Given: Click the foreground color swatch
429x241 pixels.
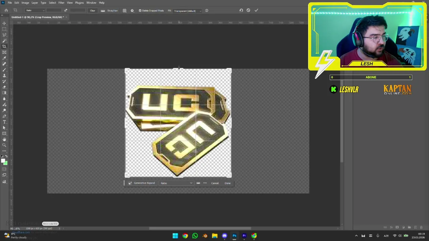Looking at the screenshot, I should (x=3, y=161).
